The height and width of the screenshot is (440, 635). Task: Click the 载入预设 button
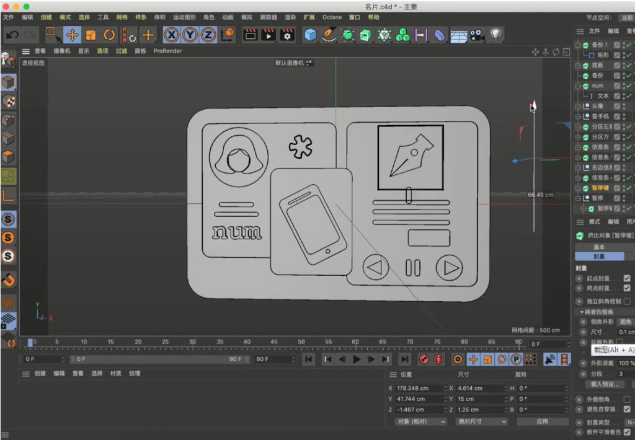pyautogui.click(x=605, y=384)
